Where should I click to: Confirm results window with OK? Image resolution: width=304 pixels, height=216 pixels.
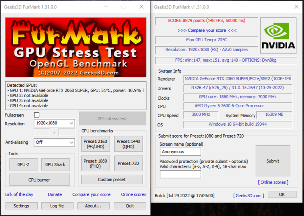point(282,194)
